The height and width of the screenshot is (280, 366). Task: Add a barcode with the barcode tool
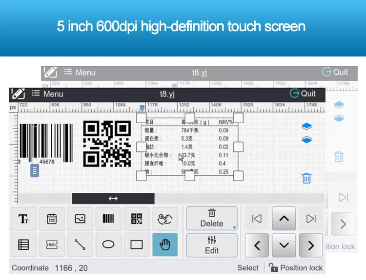click(108, 219)
